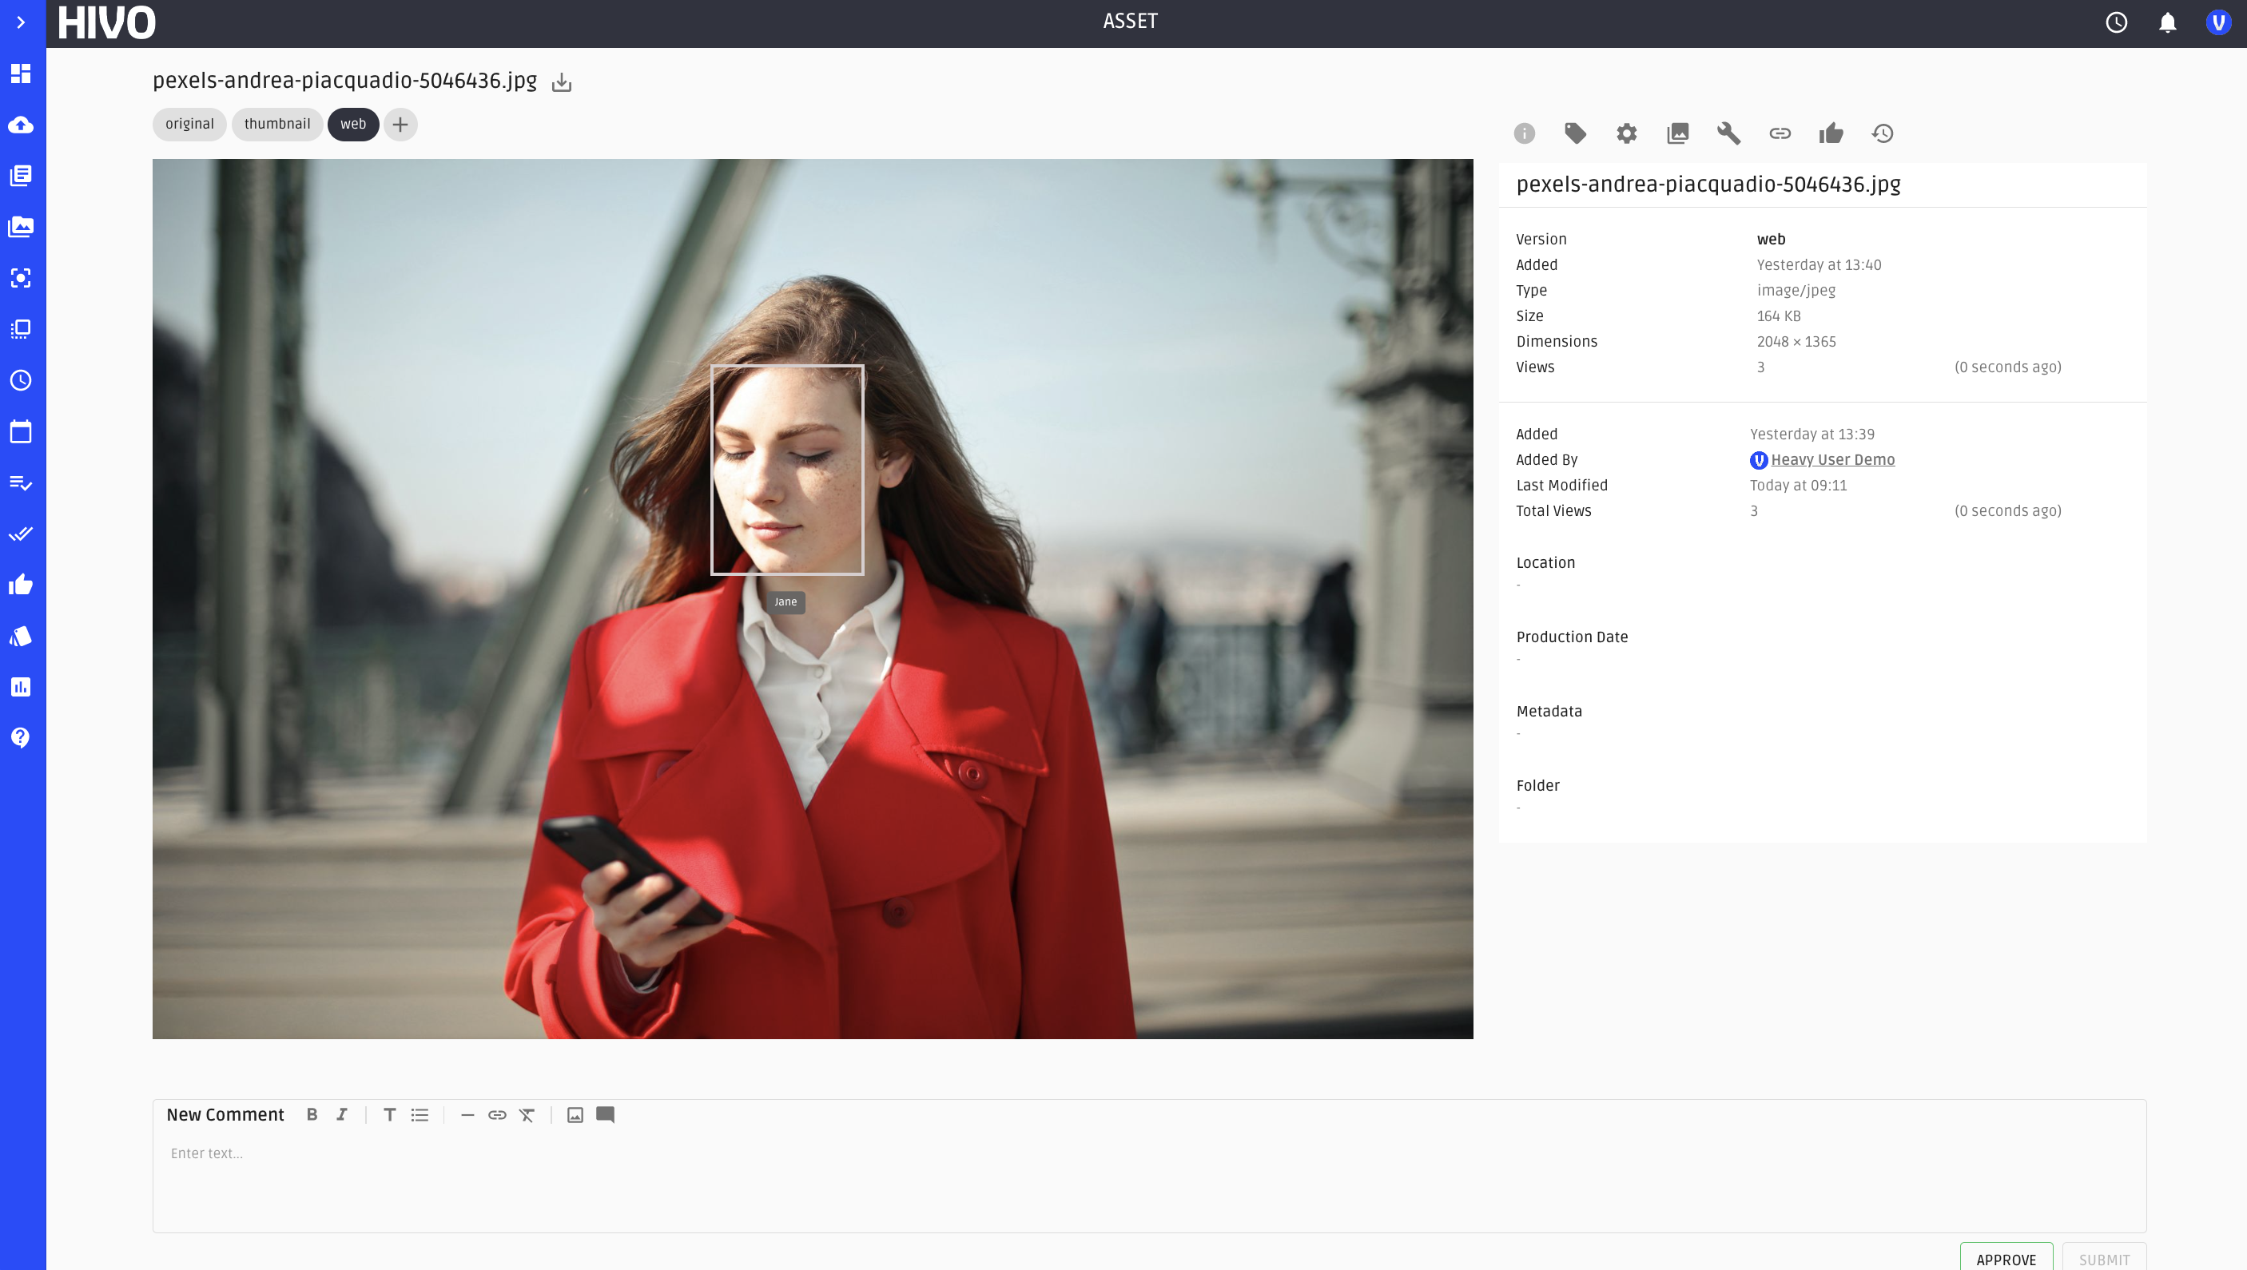Click the download icon beside the filename
The image size is (2247, 1270).
point(561,83)
